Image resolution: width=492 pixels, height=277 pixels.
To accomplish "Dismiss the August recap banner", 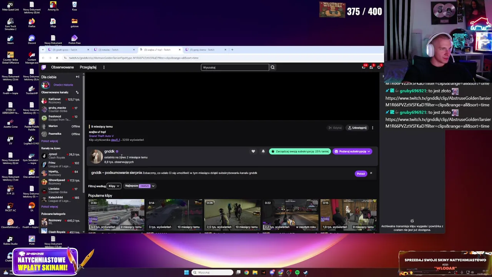I will point(371,173).
